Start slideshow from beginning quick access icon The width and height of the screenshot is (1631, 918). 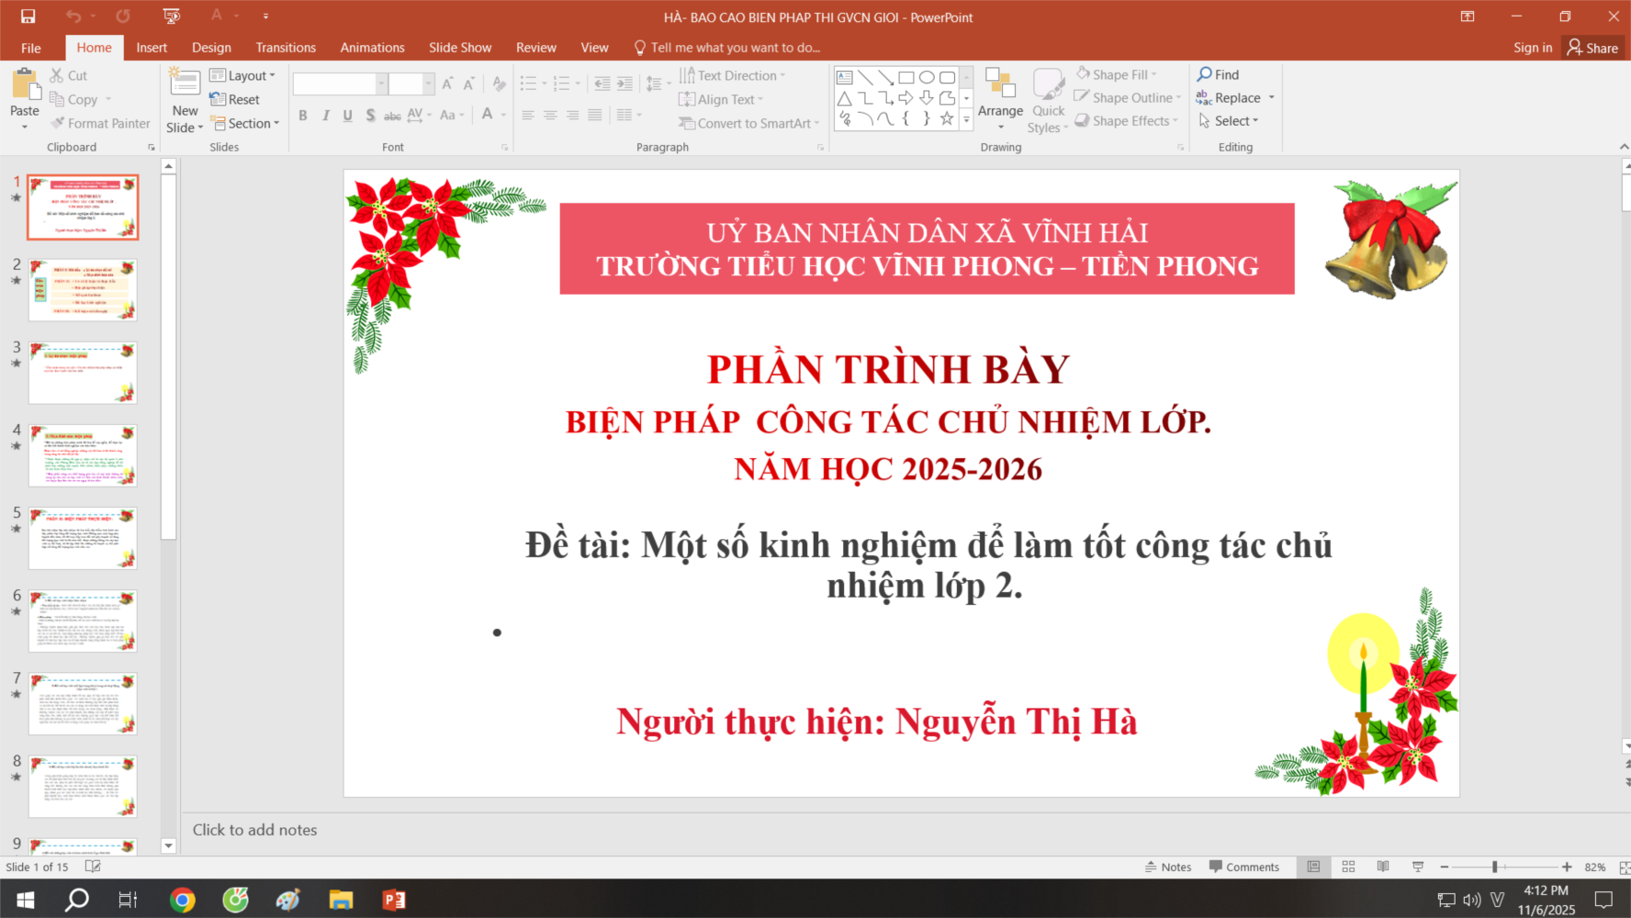pos(171,17)
